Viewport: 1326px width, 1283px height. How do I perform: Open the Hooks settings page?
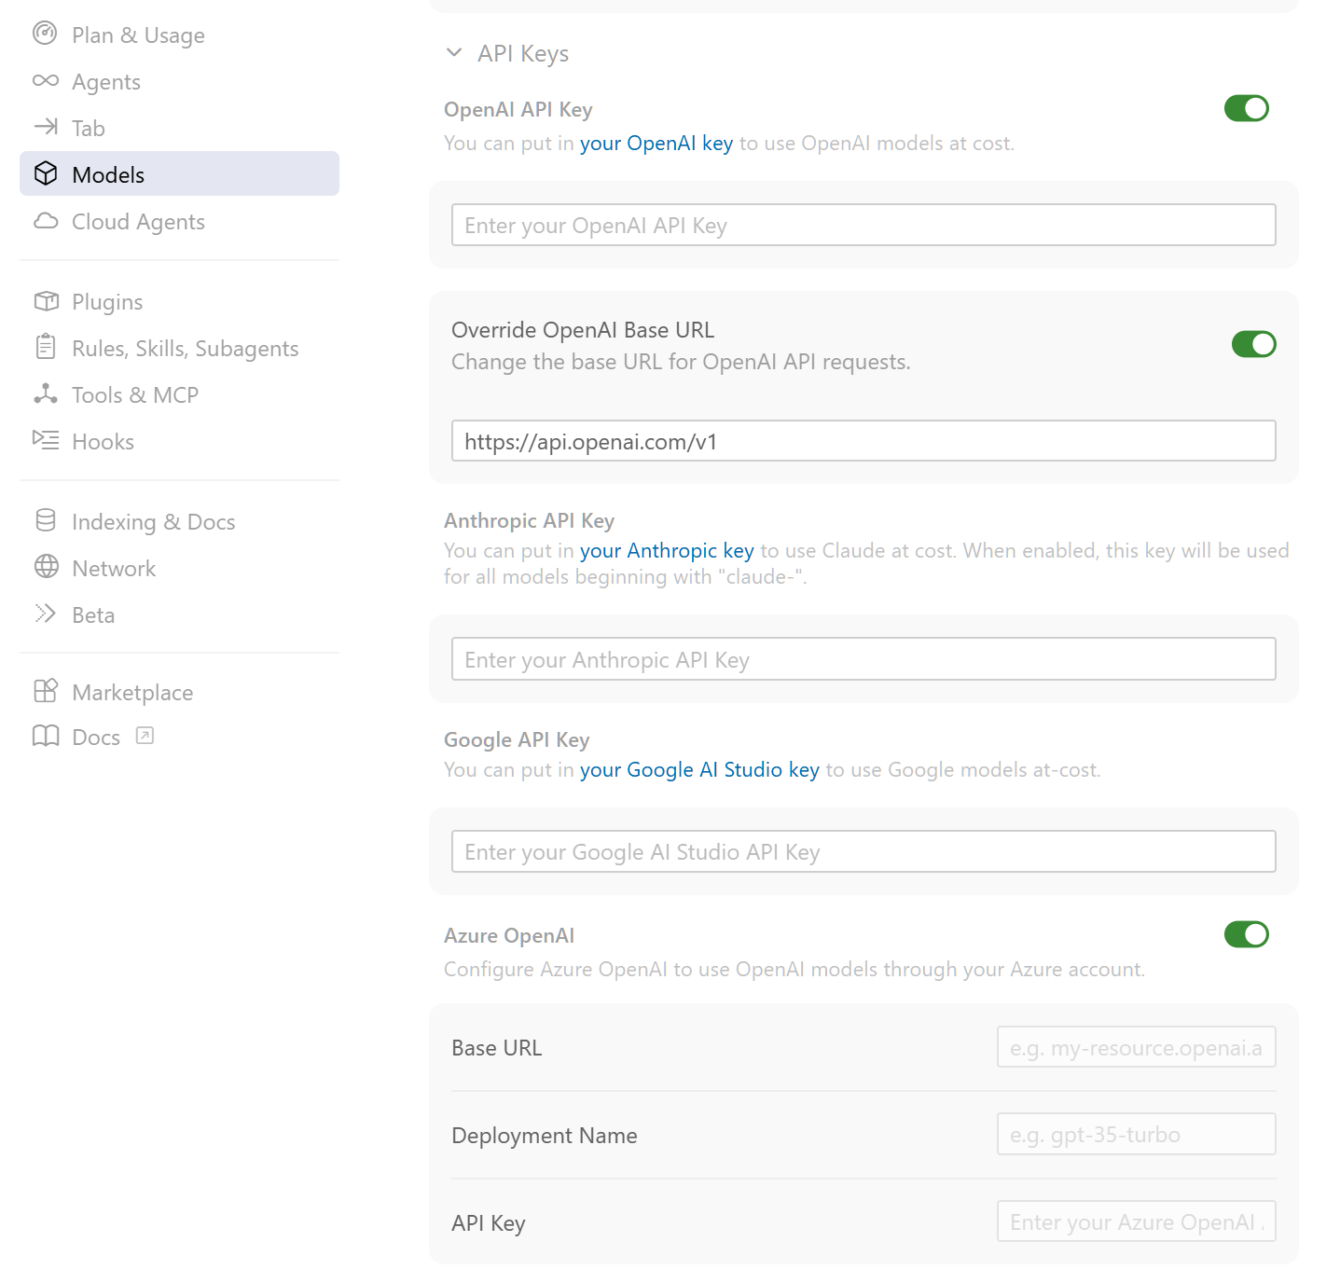point(179,441)
